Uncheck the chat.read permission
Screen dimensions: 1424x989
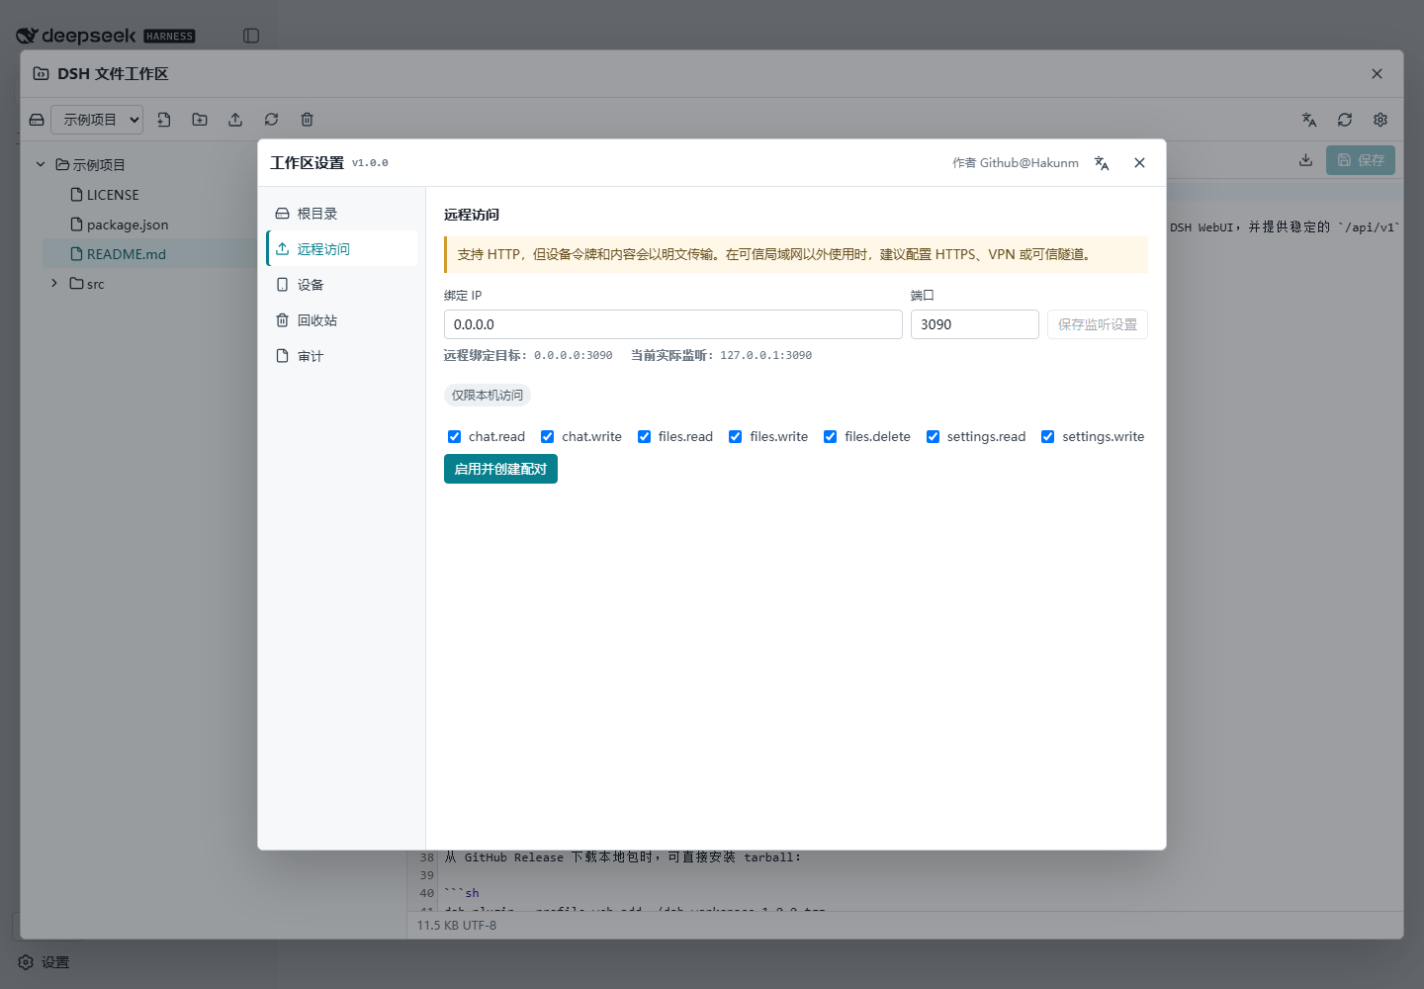tap(454, 437)
